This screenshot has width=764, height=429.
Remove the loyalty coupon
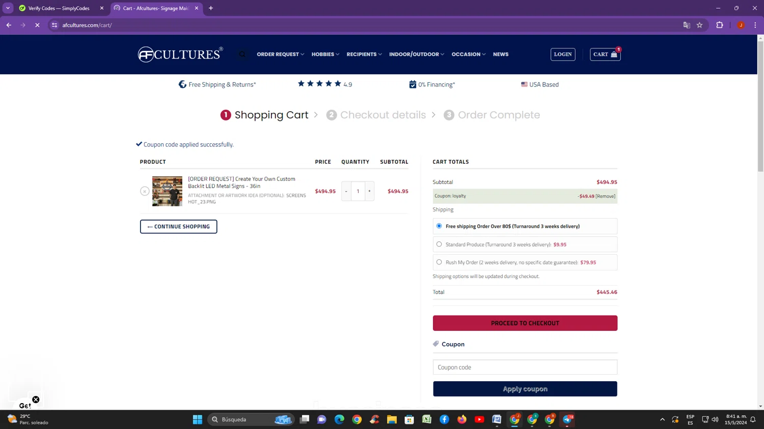point(606,196)
